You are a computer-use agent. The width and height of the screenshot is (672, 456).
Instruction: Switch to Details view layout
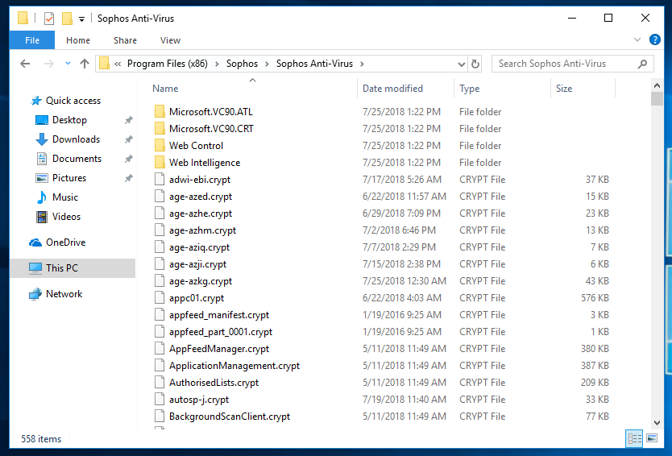[634, 438]
